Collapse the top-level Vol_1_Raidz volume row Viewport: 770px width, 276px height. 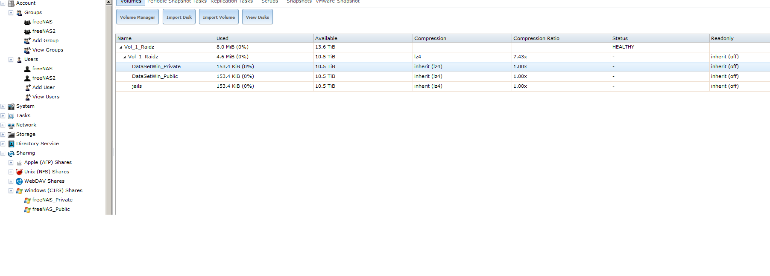coord(120,47)
